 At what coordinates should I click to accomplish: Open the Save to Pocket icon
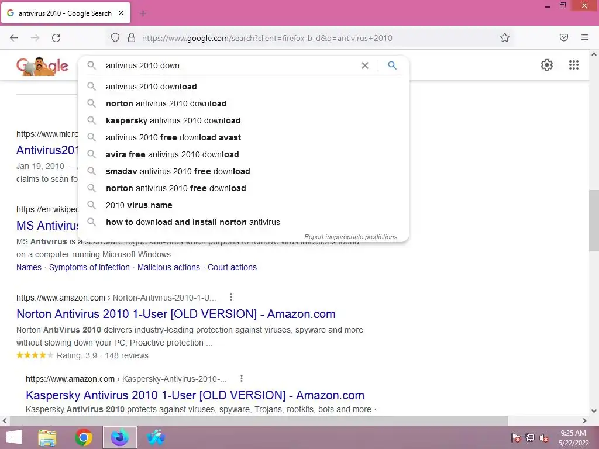pyautogui.click(x=564, y=37)
